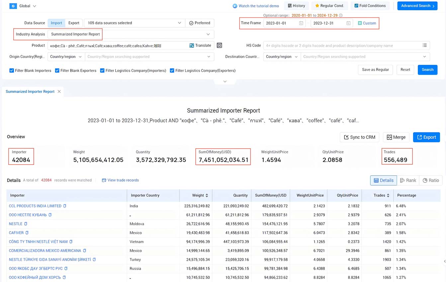The image size is (446, 282).
Task: Click copy icon beside CAFIVER
Action: point(27,233)
